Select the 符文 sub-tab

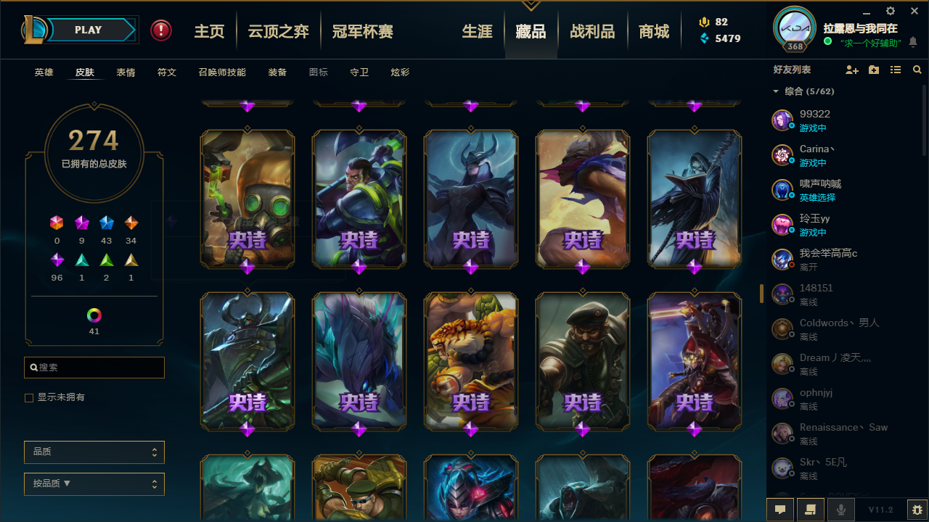tap(167, 72)
